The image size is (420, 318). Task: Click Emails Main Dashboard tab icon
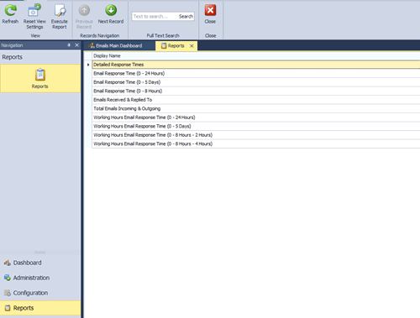click(92, 45)
